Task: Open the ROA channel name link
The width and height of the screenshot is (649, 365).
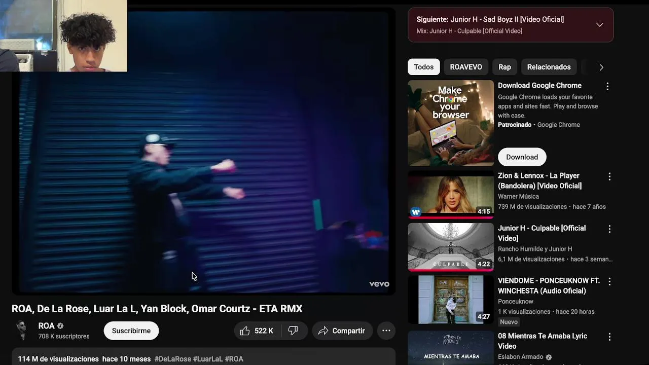Action: point(46,326)
